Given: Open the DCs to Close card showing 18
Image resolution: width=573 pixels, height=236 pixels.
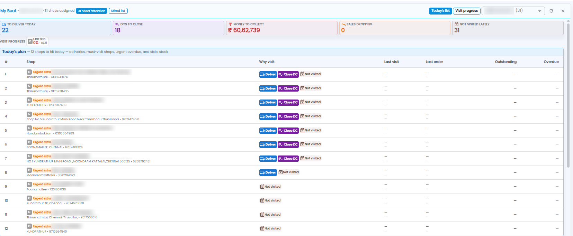Looking at the screenshot, I should [169, 28].
